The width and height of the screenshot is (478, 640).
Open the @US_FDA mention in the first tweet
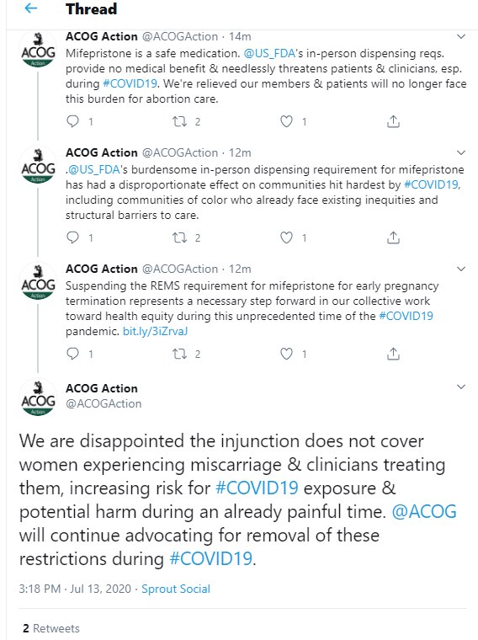[x=269, y=53]
